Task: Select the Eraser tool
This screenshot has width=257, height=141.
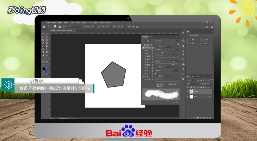Action: click(47, 49)
